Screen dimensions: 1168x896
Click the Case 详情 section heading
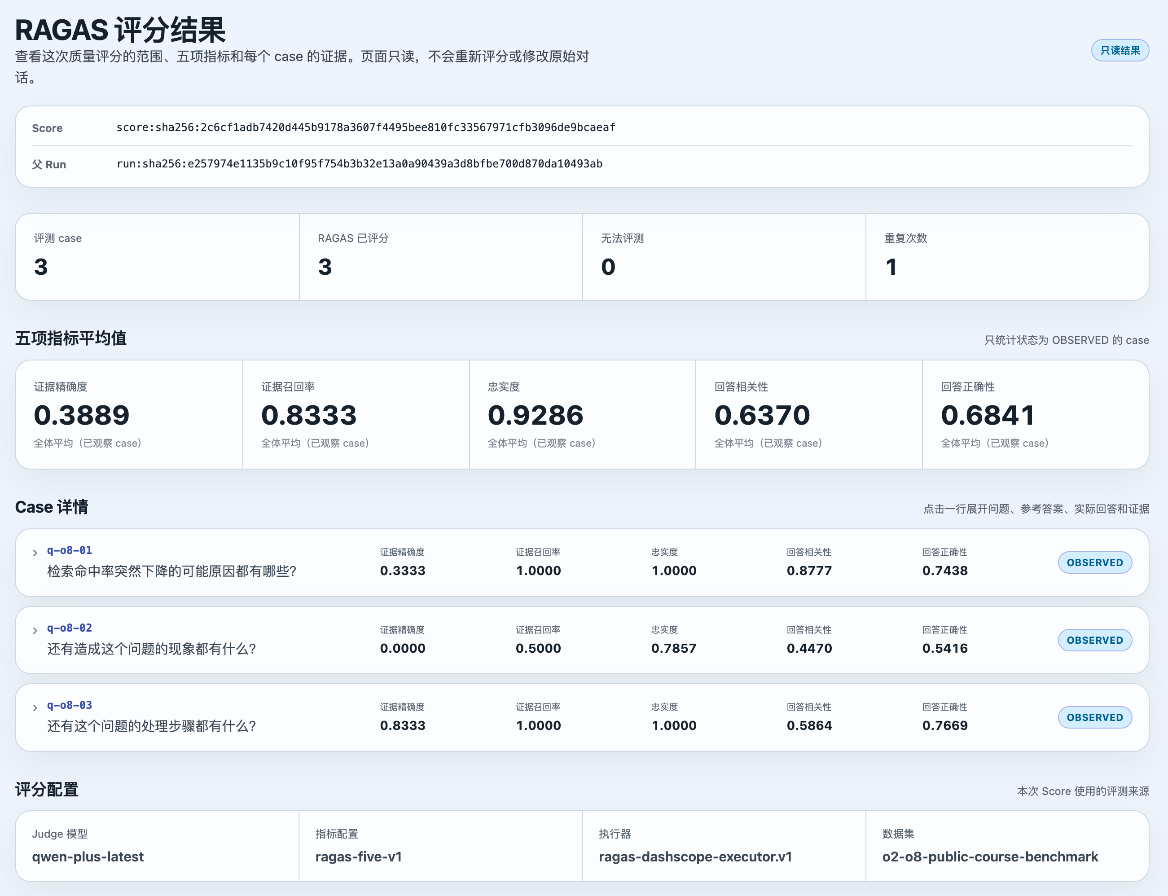pyautogui.click(x=52, y=507)
